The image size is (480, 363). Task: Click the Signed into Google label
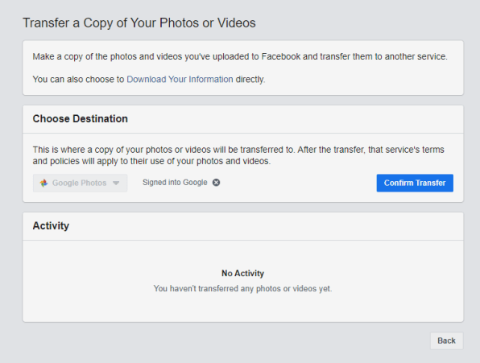click(x=175, y=183)
